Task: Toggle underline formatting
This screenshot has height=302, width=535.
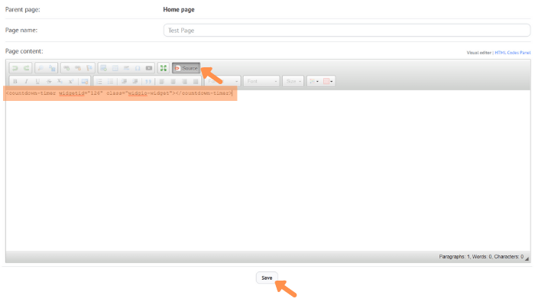Action: point(37,81)
